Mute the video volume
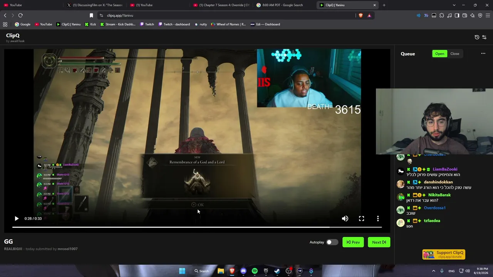Viewport: 493px width, 277px height. point(345,219)
